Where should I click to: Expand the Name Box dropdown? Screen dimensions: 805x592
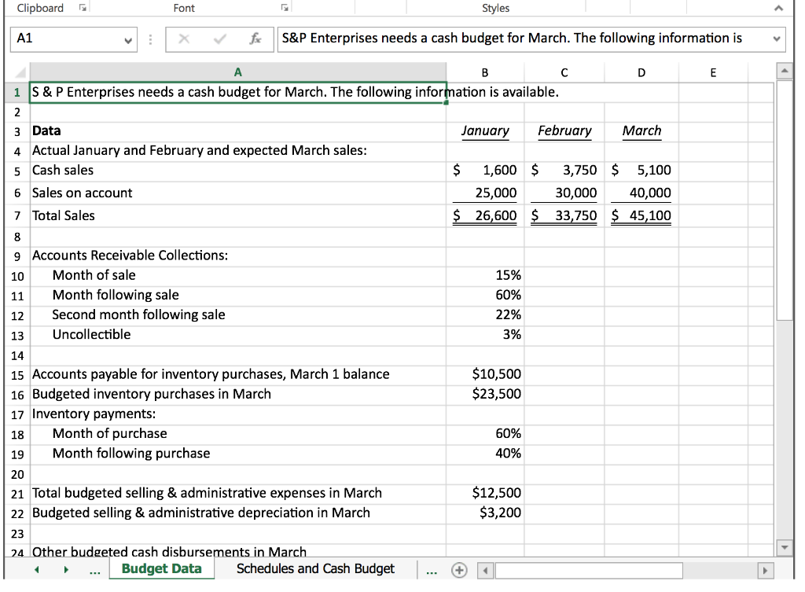[x=128, y=40]
